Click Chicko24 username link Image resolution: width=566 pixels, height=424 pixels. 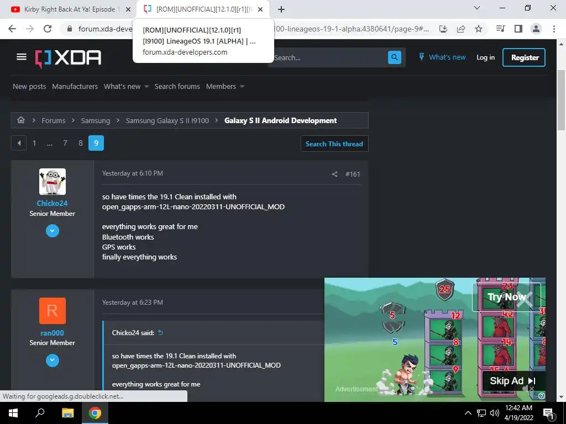tap(53, 203)
